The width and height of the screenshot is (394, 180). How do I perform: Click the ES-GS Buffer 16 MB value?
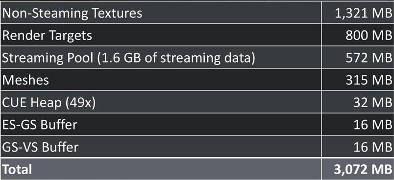(372, 125)
